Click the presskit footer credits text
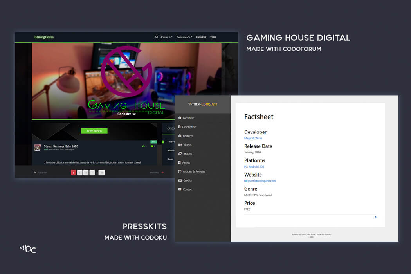Viewport: 411px width, 274px height. 312,236
